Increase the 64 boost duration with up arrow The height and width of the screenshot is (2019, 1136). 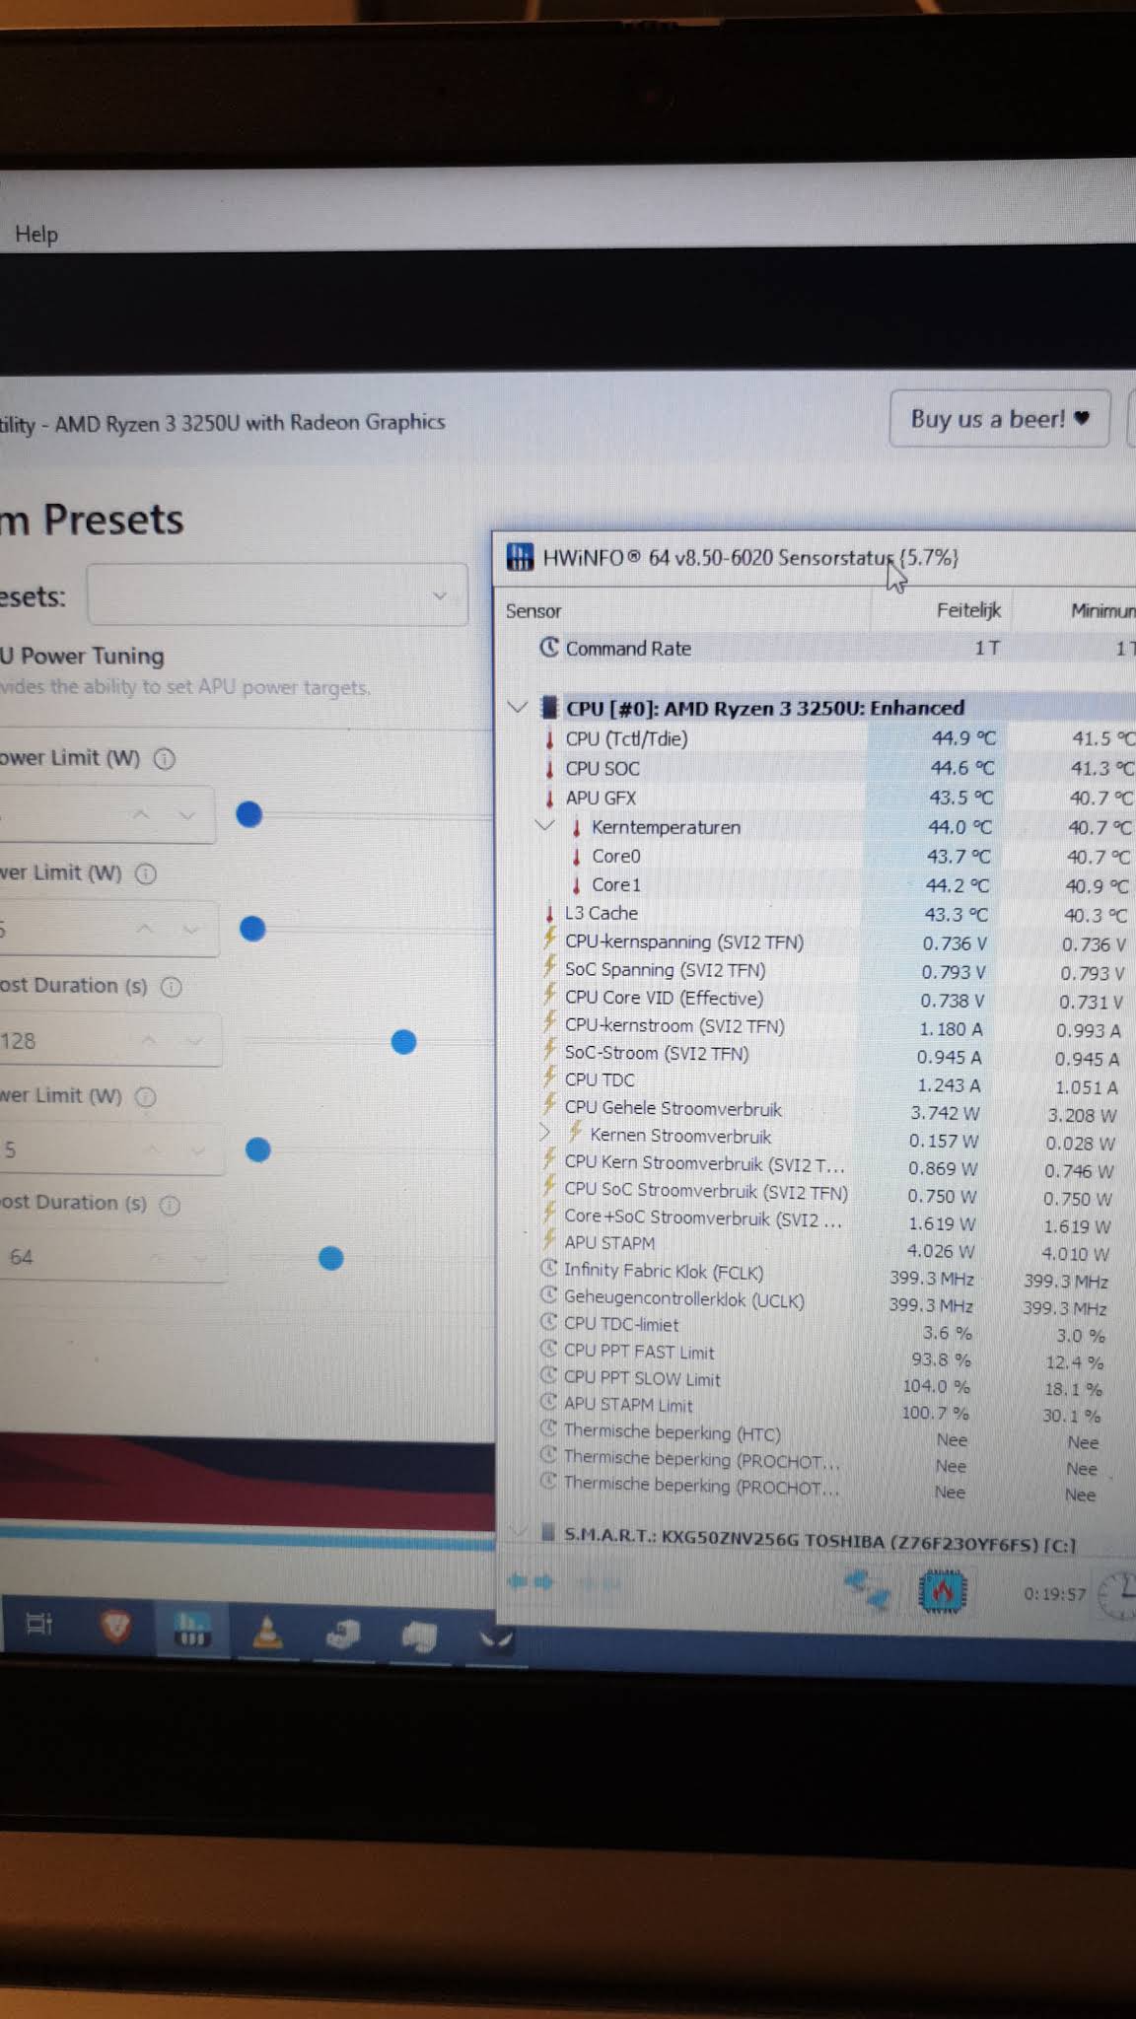pyautogui.click(x=158, y=1258)
